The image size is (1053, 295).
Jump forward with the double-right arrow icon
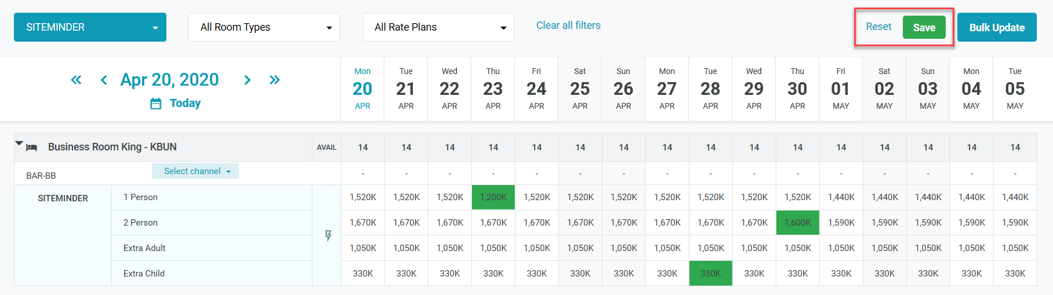[x=275, y=80]
